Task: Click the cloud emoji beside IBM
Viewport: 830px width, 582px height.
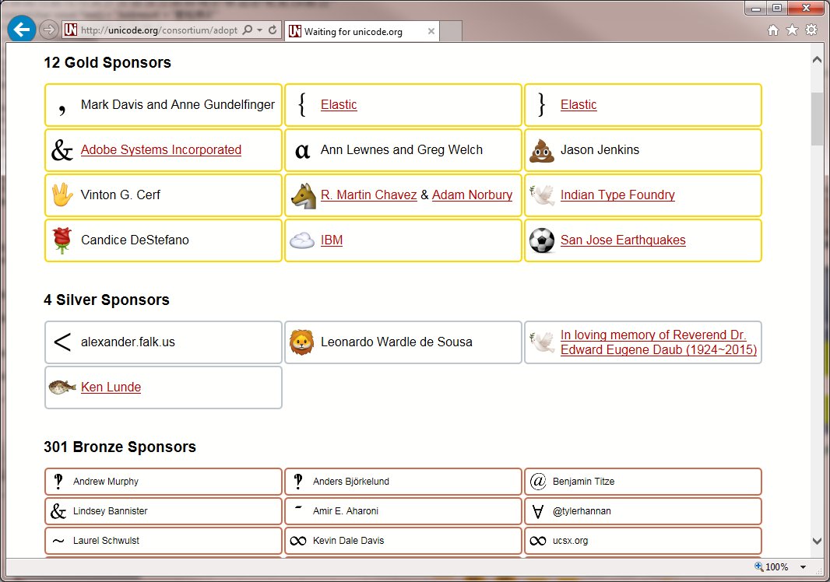Action: (302, 240)
